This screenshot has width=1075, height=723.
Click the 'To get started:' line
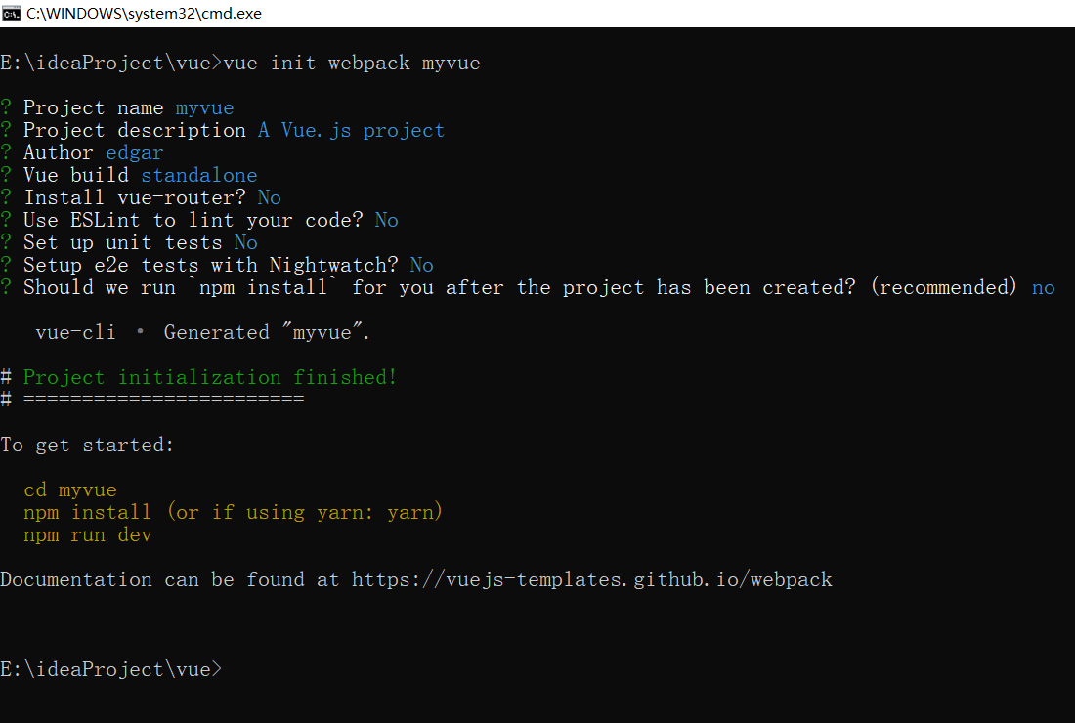(87, 446)
